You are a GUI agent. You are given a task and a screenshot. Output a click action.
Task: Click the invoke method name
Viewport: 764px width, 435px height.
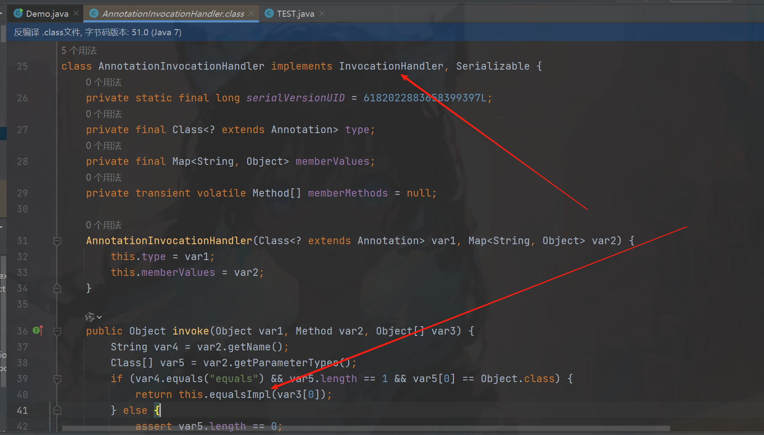[191, 331]
